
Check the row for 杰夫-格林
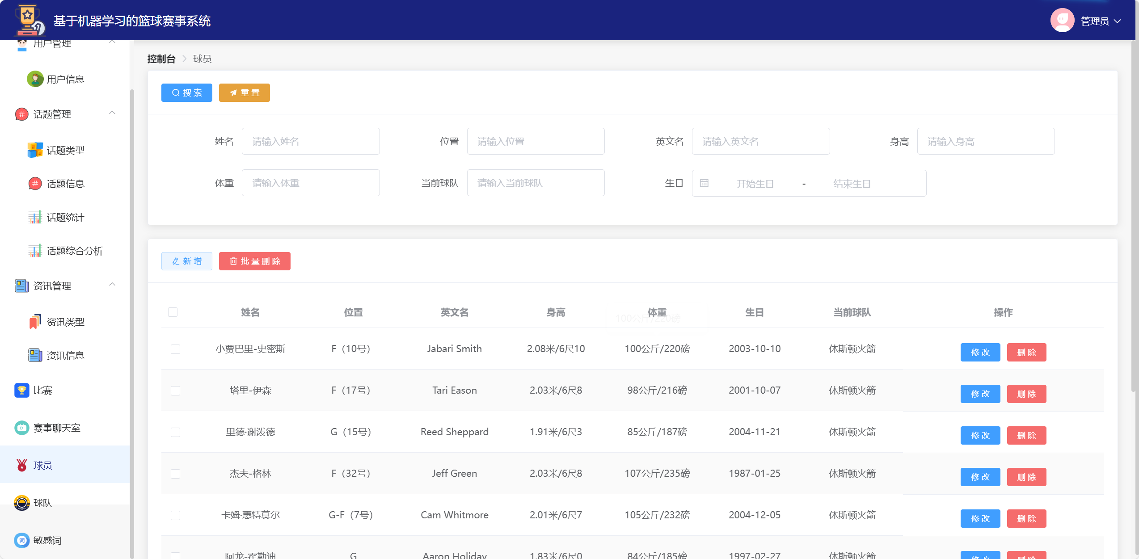[175, 474]
